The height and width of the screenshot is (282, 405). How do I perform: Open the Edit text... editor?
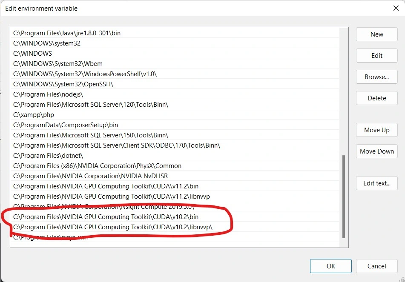click(376, 183)
